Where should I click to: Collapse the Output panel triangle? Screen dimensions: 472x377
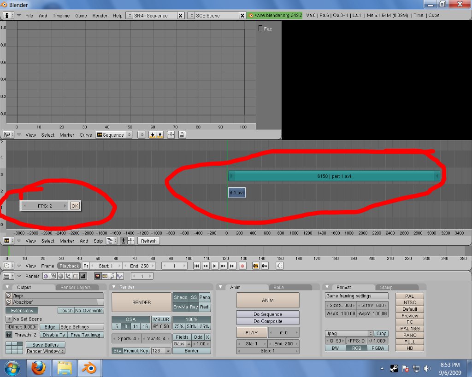(7, 287)
